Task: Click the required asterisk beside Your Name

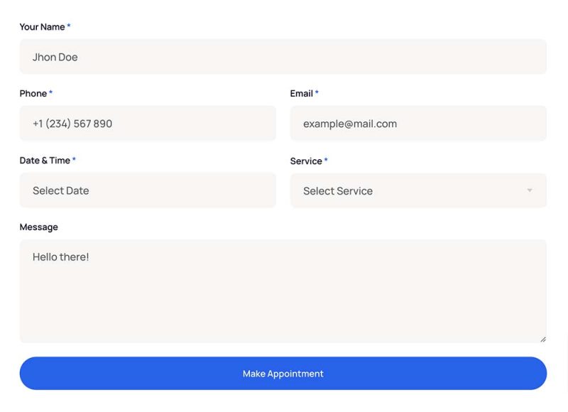Action: [69, 26]
